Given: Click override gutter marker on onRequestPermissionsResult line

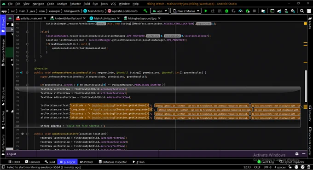Looking at the screenshot, I should [21, 72].
